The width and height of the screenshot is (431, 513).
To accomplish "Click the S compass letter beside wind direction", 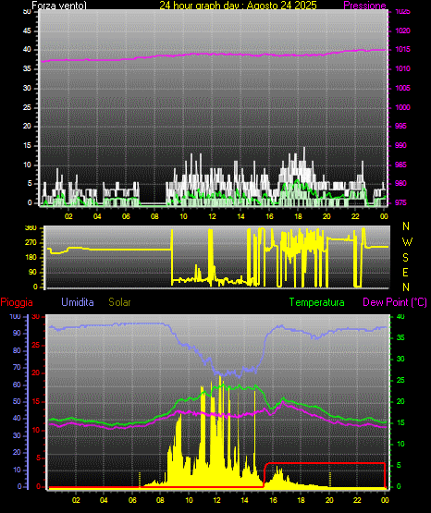I will click(405, 258).
